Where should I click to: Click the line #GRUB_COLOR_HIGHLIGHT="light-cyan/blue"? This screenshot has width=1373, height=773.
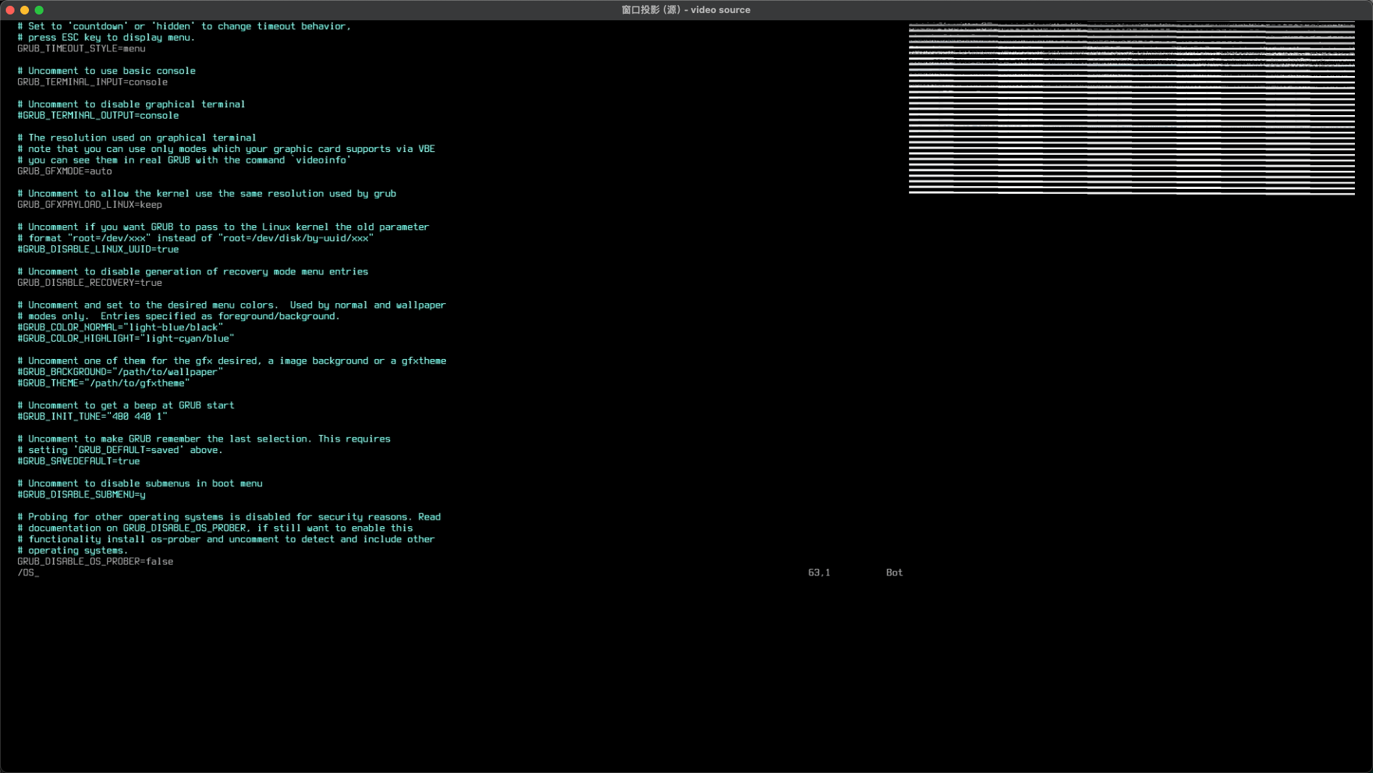(x=126, y=338)
